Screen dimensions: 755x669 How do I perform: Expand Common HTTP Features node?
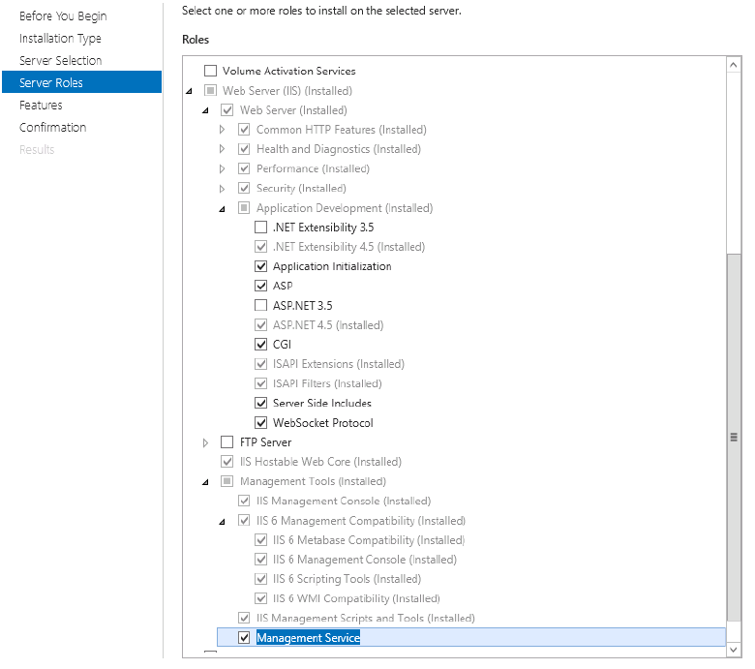tap(222, 130)
